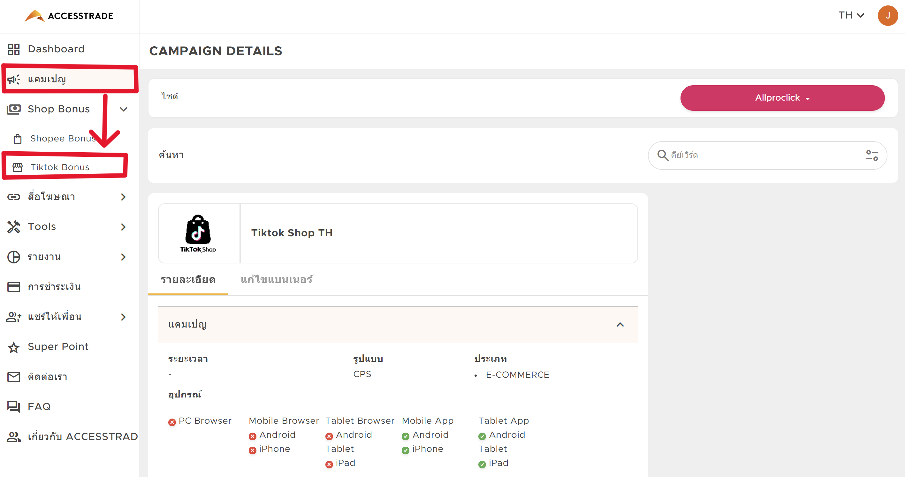Screen dimensions: 905x477
Task: Click the Tablet Browser iPad red cross
Action: tap(329, 464)
